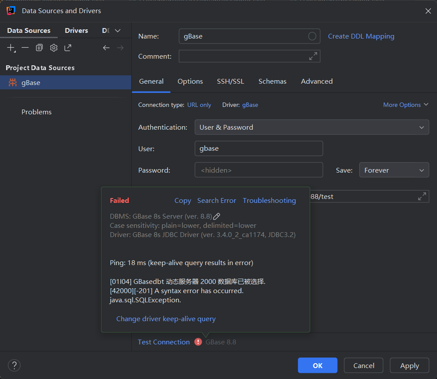Select gBase in Project Data Sources
The width and height of the screenshot is (437, 379).
[x=66, y=83]
